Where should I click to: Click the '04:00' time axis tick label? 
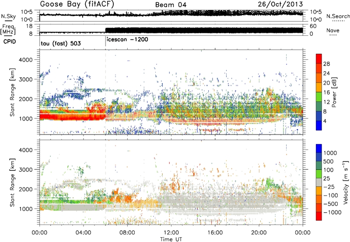pos(83,233)
